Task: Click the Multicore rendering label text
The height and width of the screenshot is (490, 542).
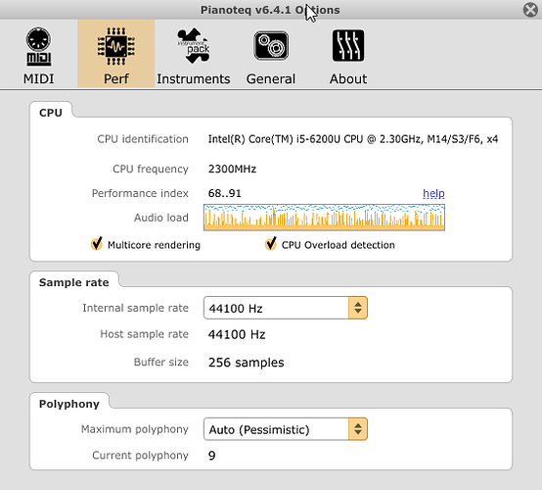Action: pyautogui.click(x=154, y=245)
